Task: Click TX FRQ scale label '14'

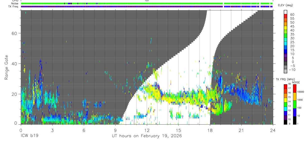Action: tap(289, 101)
